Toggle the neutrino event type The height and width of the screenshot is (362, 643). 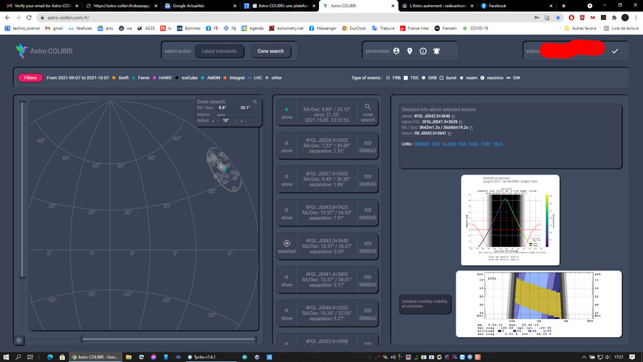[x=492, y=78]
